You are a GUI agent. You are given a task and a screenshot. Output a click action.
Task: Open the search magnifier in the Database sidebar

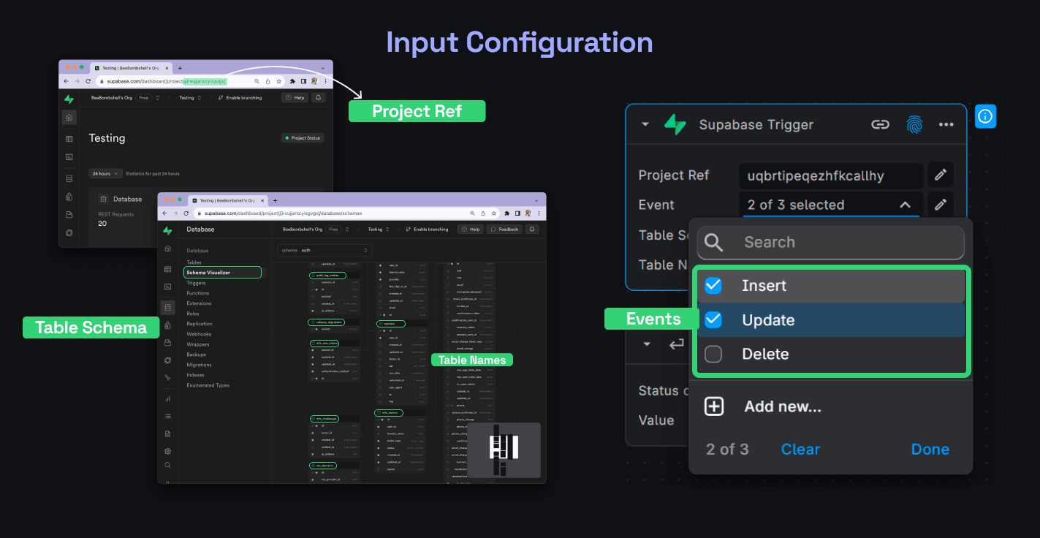pyautogui.click(x=168, y=464)
